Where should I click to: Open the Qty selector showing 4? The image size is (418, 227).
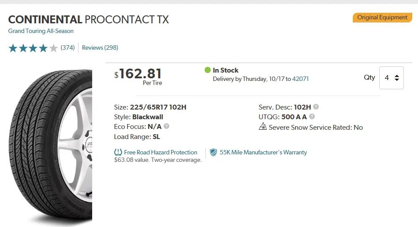[392, 78]
